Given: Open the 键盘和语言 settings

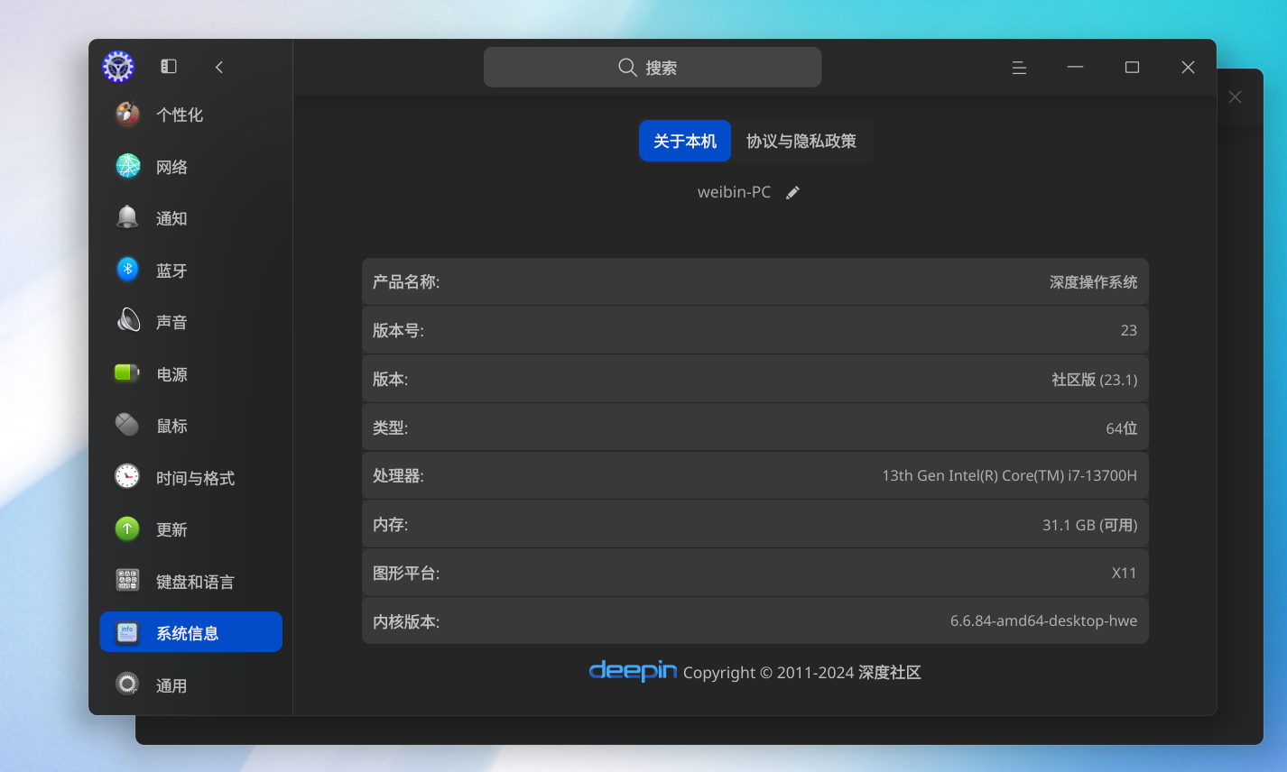Looking at the screenshot, I should tap(190, 582).
